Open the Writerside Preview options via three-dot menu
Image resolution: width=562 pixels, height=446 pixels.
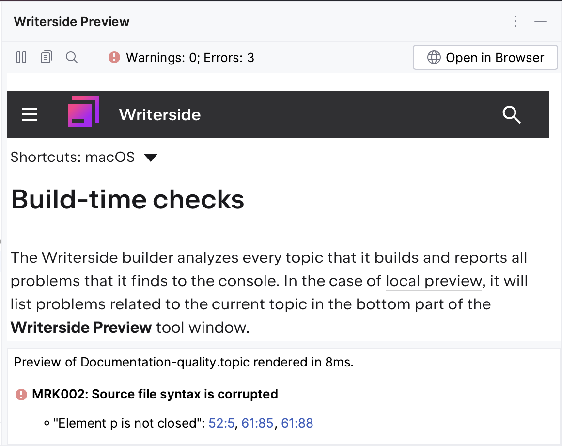click(x=515, y=21)
